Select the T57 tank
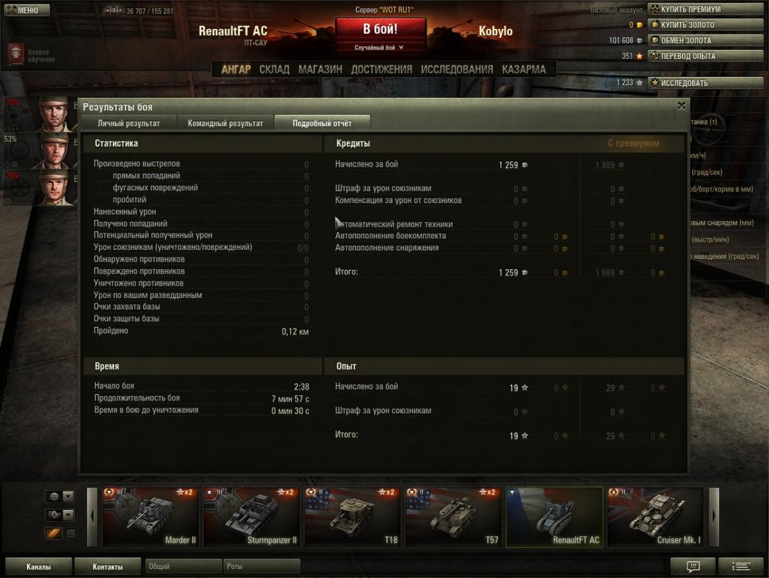 (454, 517)
